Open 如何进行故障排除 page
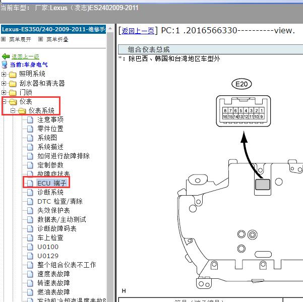 (64, 156)
